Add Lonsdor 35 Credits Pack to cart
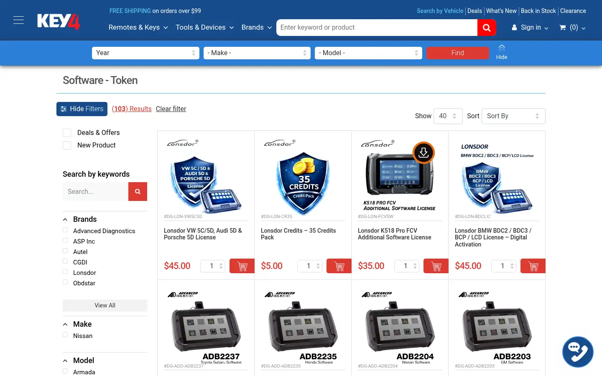The height and width of the screenshot is (376, 602). pyautogui.click(x=339, y=266)
